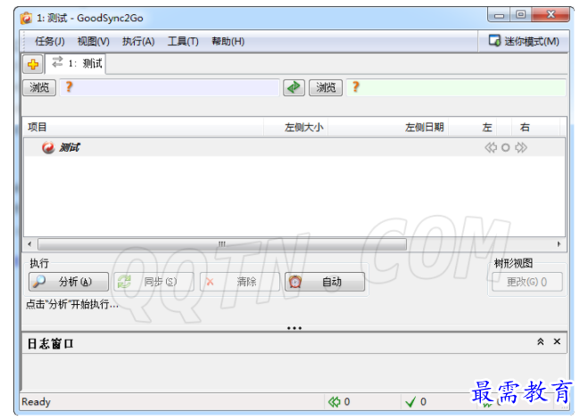Click the 更改(G) 0 tree view button
Viewport: 580px width, 420px height.
point(526,282)
